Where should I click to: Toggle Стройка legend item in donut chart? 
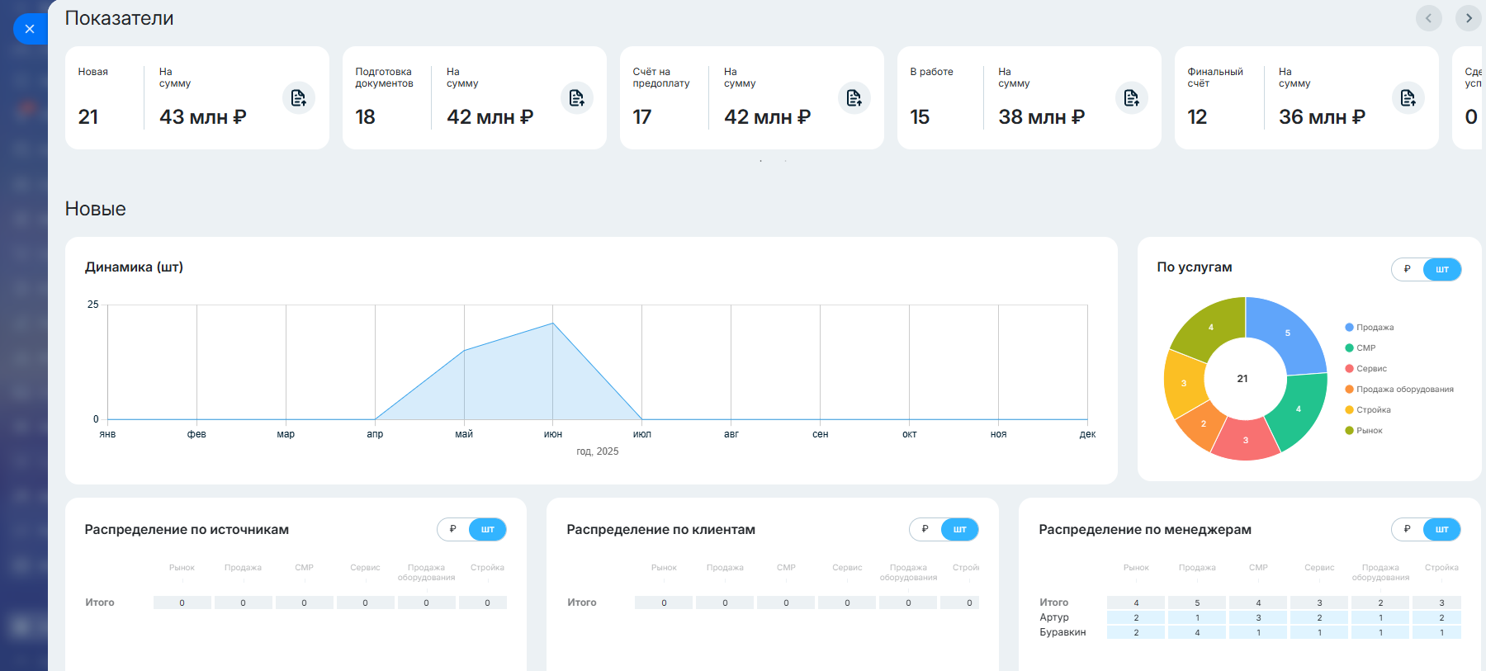(1373, 410)
